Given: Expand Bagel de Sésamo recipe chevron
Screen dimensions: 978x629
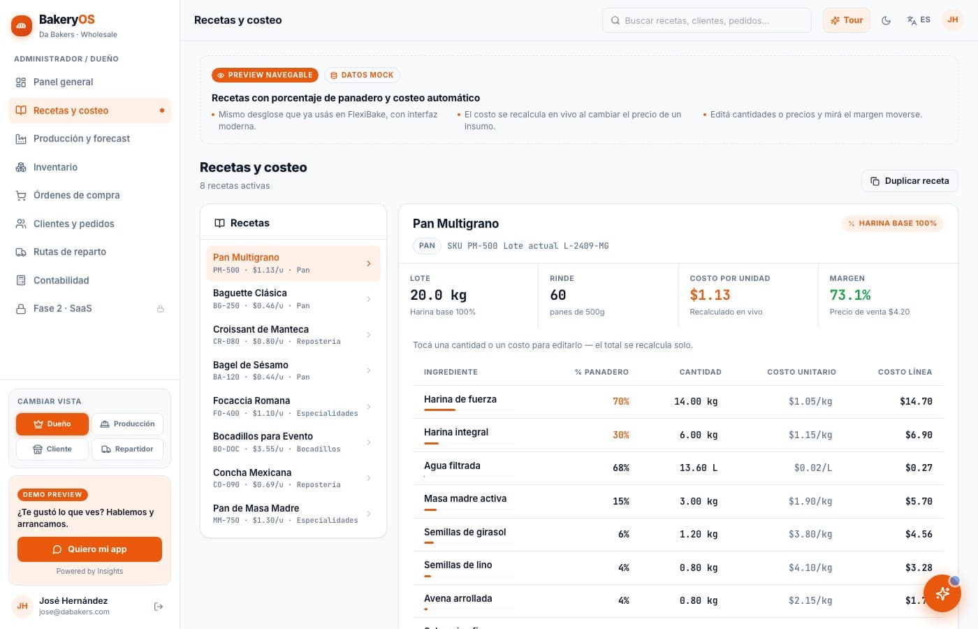Looking at the screenshot, I should 369,370.
